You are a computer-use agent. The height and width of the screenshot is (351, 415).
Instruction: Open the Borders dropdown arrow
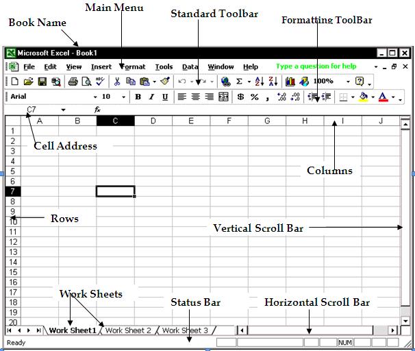(x=353, y=97)
